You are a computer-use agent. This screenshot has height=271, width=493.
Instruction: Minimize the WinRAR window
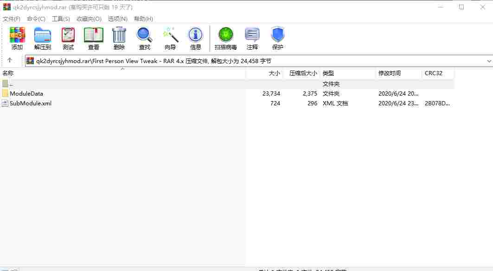click(441, 7)
